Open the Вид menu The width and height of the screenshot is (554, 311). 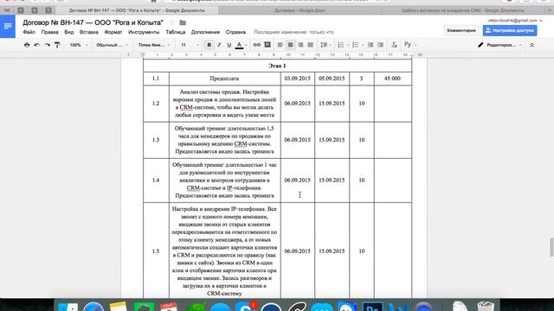pyautogui.click(x=69, y=32)
